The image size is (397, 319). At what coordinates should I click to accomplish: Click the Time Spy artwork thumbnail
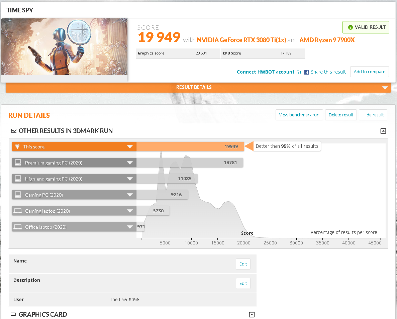65,47
